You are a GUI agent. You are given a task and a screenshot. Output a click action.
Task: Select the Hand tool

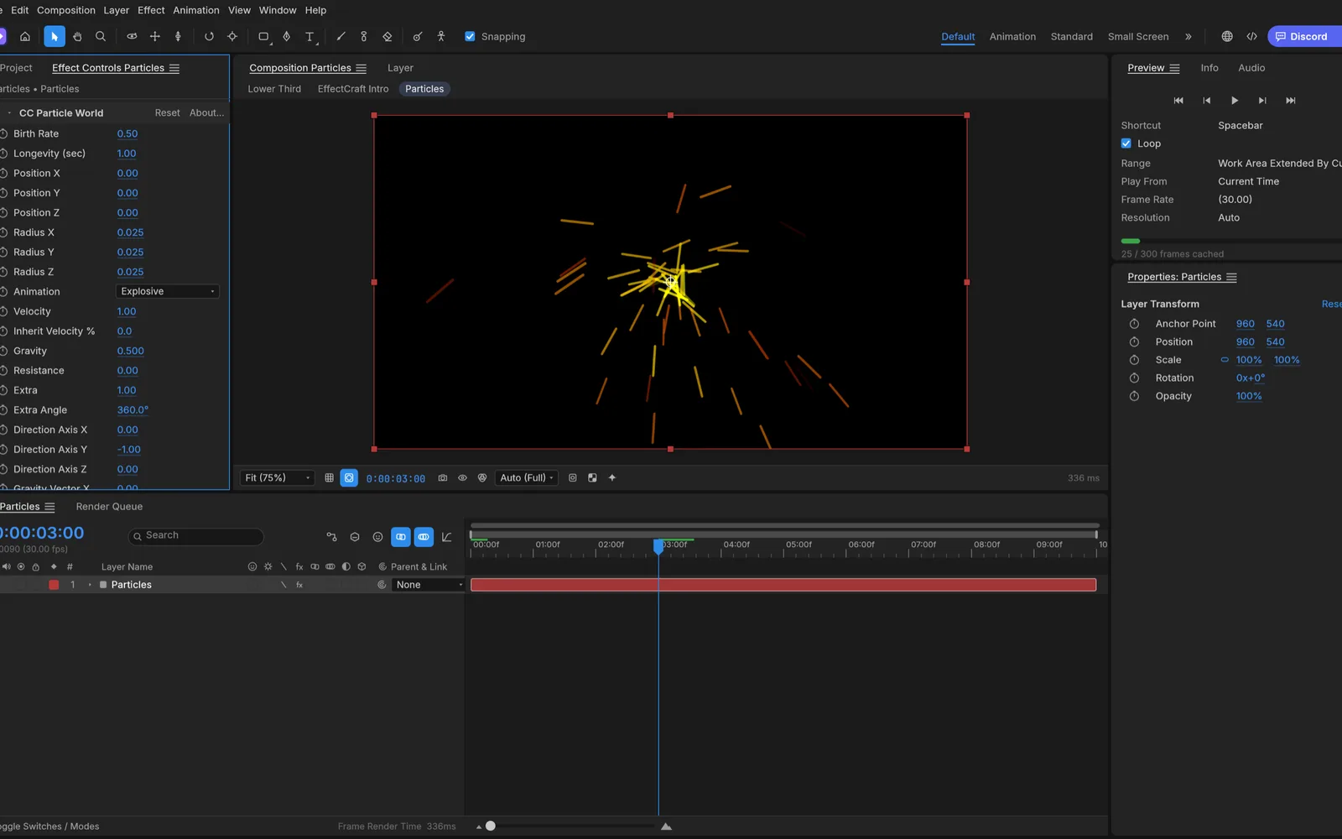(x=77, y=37)
